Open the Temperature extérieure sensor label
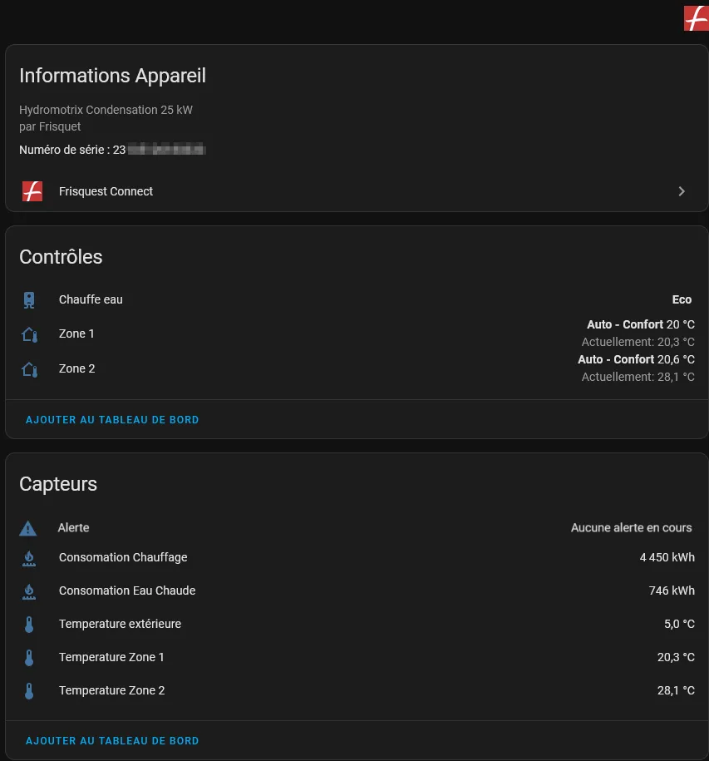709x761 pixels. coord(120,624)
